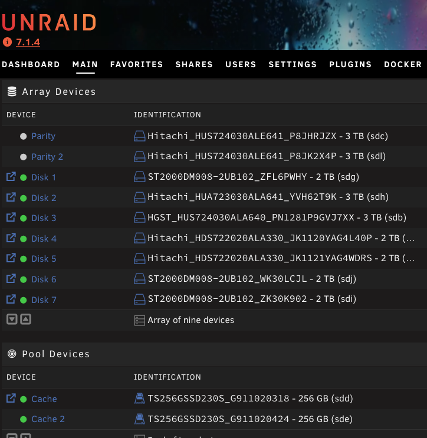Image resolution: width=427 pixels, height=438 pixels.
Task: Click the 'Array Devices' section heading
Action: click(x=59, y=91)
